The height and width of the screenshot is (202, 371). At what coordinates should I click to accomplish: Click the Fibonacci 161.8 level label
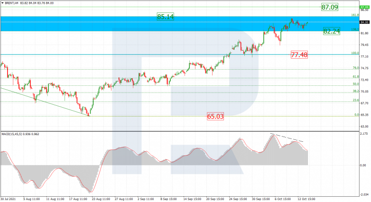coord(355,15)
